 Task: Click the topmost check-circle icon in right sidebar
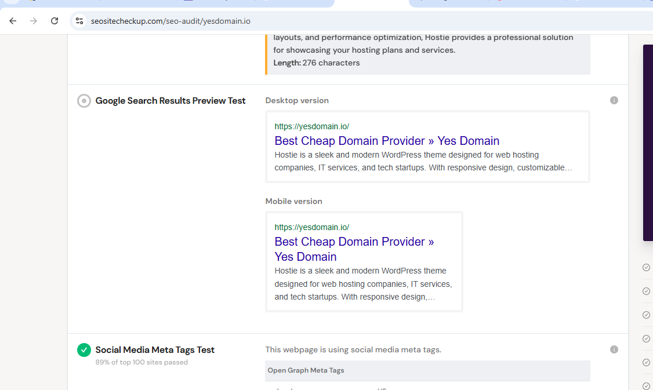click(646, 267)
